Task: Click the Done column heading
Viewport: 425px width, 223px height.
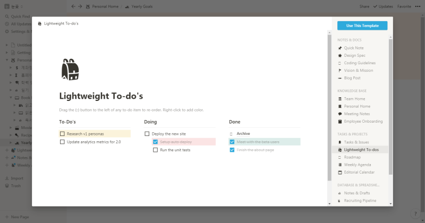Action: click(x=235, y=122)
